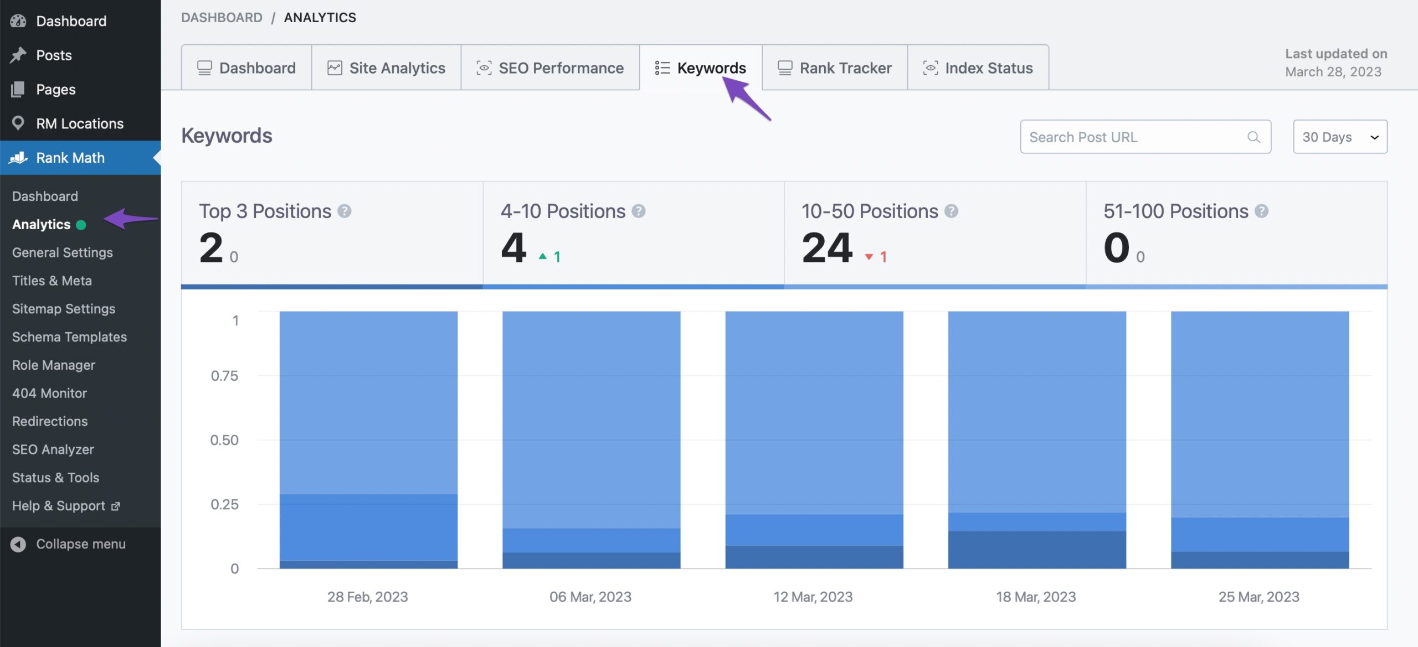
Task: Click the Collapse menu button
Action: pyautogui.click(x=80, y=543)
